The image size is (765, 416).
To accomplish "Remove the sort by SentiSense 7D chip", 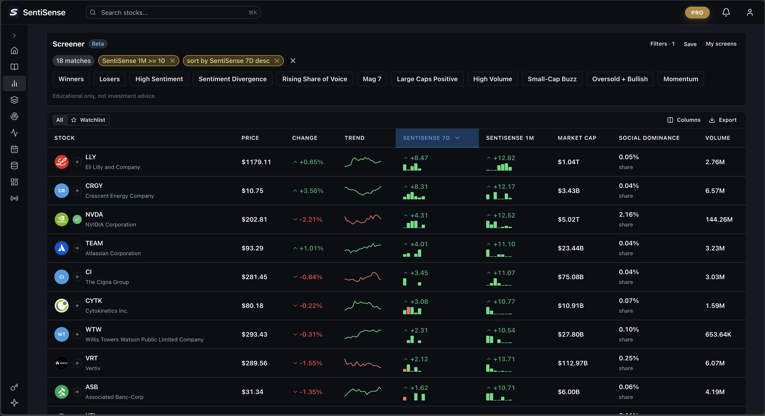I will (x=277, y=60).
